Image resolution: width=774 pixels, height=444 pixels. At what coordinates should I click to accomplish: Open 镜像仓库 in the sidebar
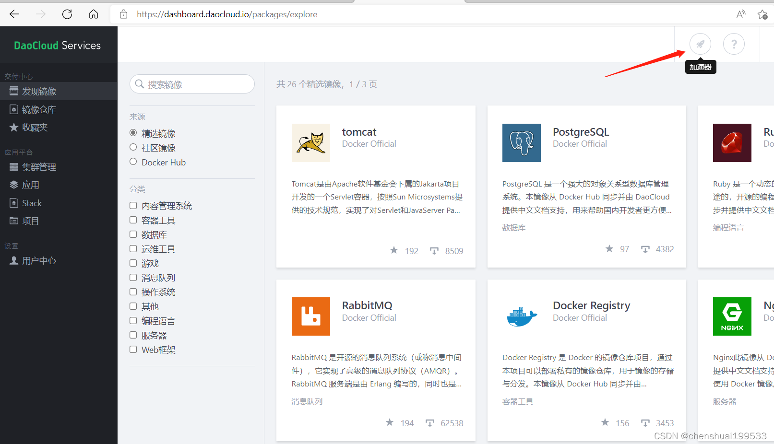pyautogui.click(x=59, y=109)
